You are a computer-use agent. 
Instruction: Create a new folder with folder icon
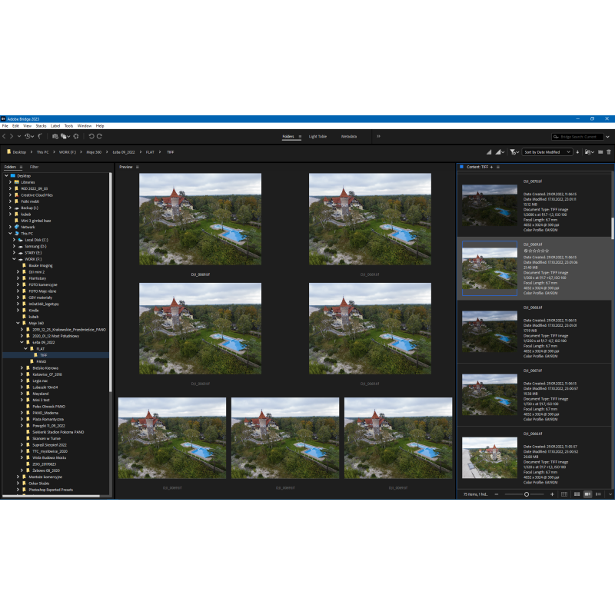pos(600,152)
